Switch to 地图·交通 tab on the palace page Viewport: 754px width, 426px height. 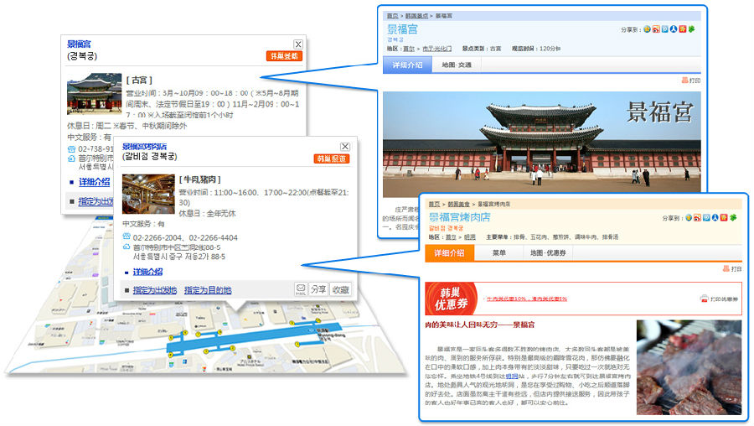click(457, 65)
